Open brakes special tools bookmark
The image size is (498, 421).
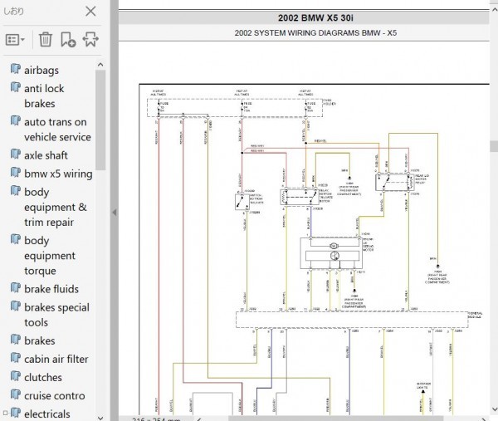point(56,315)
